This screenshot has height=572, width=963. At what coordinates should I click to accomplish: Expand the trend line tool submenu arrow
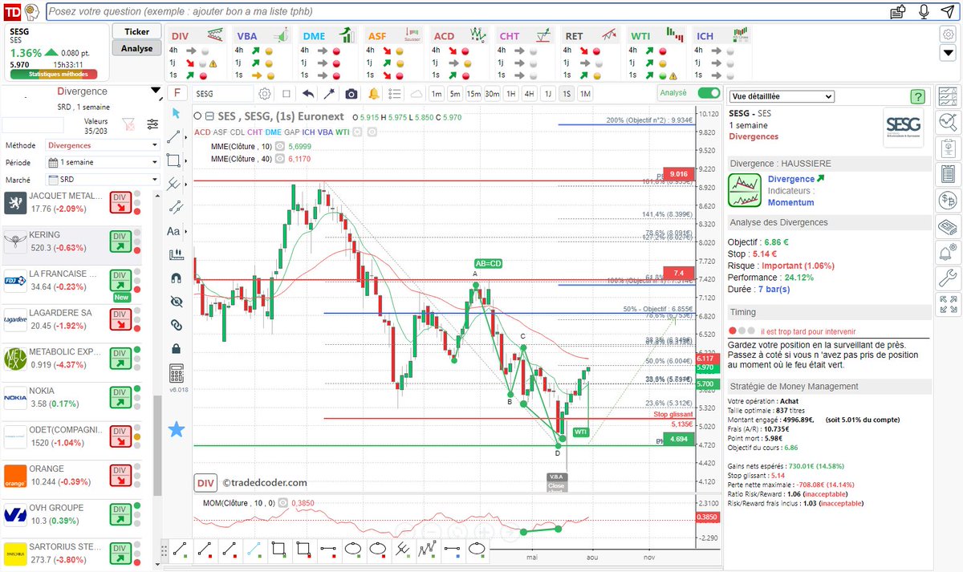coord(188,137)
